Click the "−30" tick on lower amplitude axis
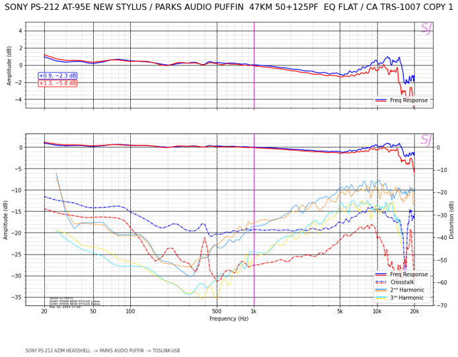Image resolution: width=458 pixels, height=357 pixels. point(17,276)
